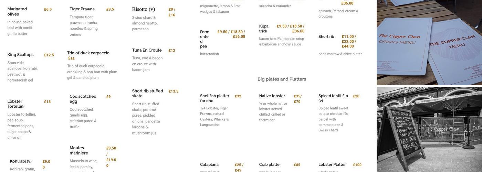This screenshot has height=172, width=482.
Task: Select the Lobster Platter £100 price
Action: tap(357, 165)
